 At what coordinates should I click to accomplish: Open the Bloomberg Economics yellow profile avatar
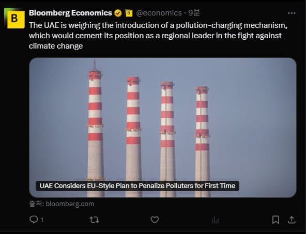point(14,18)
